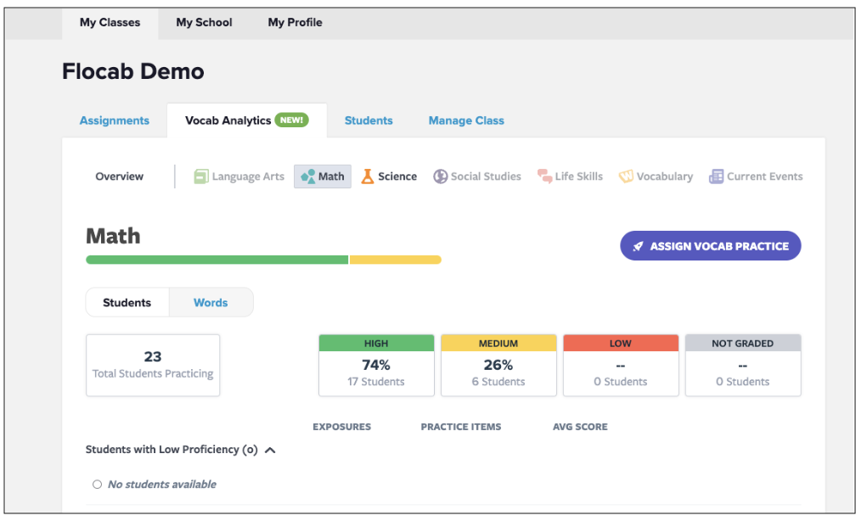The height and width of the screenshot is (521, 856).
Task: Click the green HIGH proficiency header
Action: 376,343
